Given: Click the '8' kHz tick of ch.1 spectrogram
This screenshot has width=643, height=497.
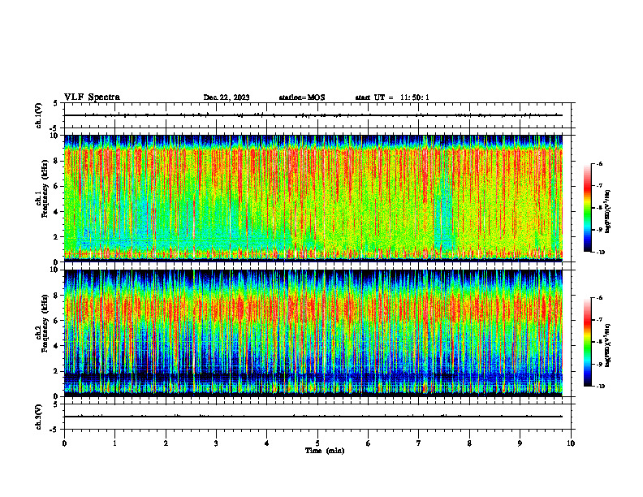Looking at the screenshot, I should pos(57,161).
